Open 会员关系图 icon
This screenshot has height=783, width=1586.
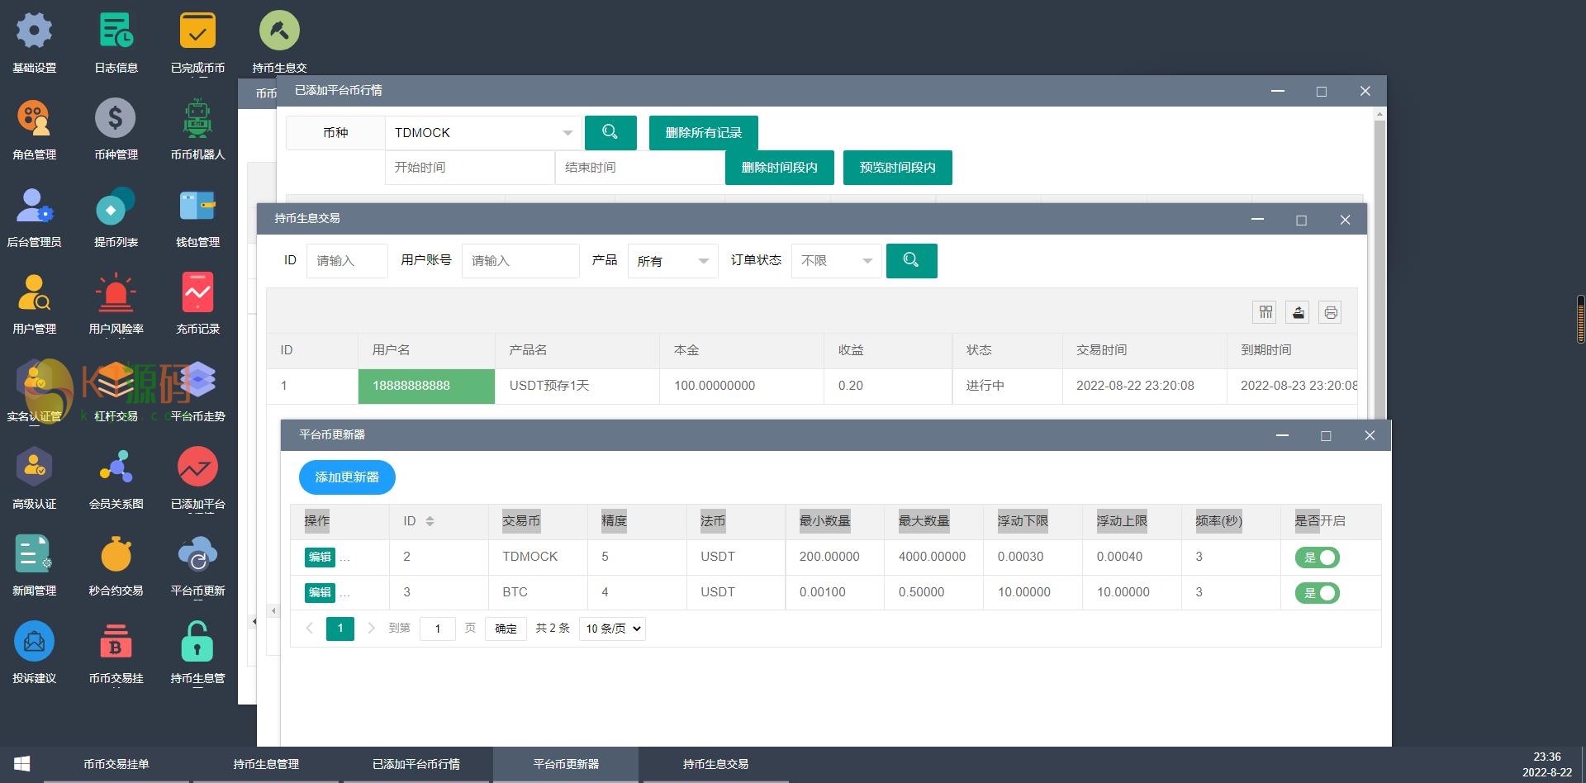tap(116, 467)
